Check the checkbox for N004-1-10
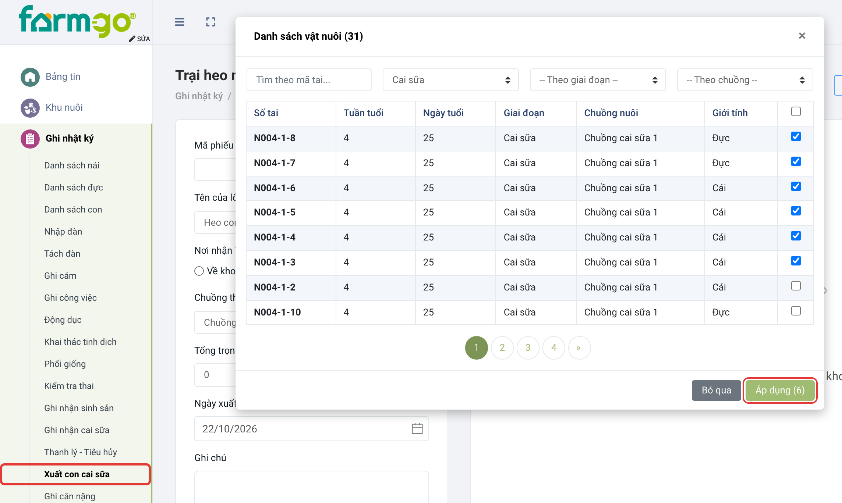The image size is (842, 503). (x=796, y=311)
